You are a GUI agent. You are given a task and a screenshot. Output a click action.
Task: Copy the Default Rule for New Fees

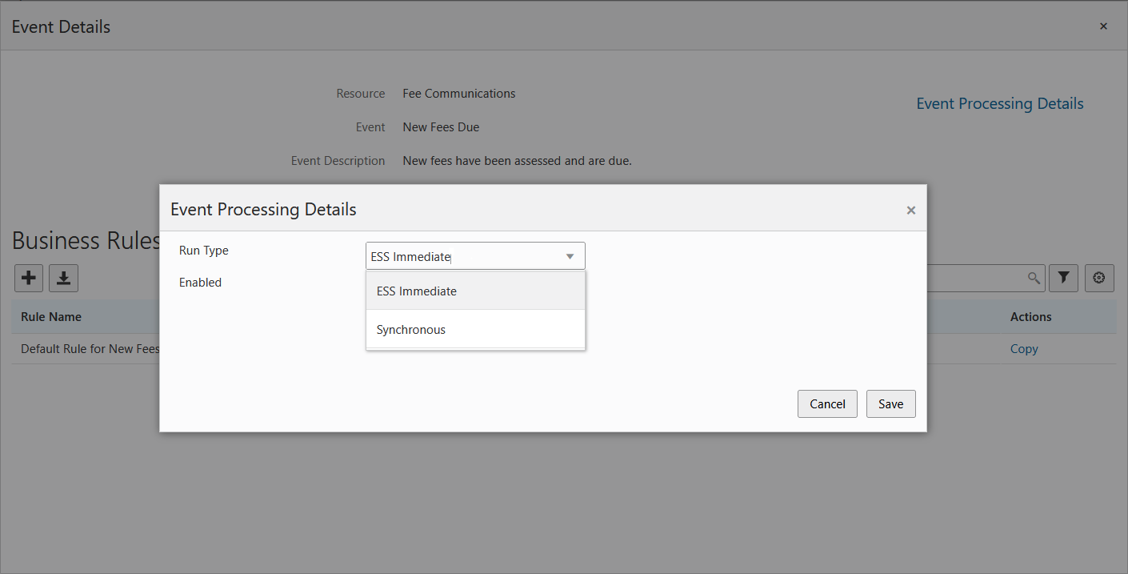point(1024,348)
